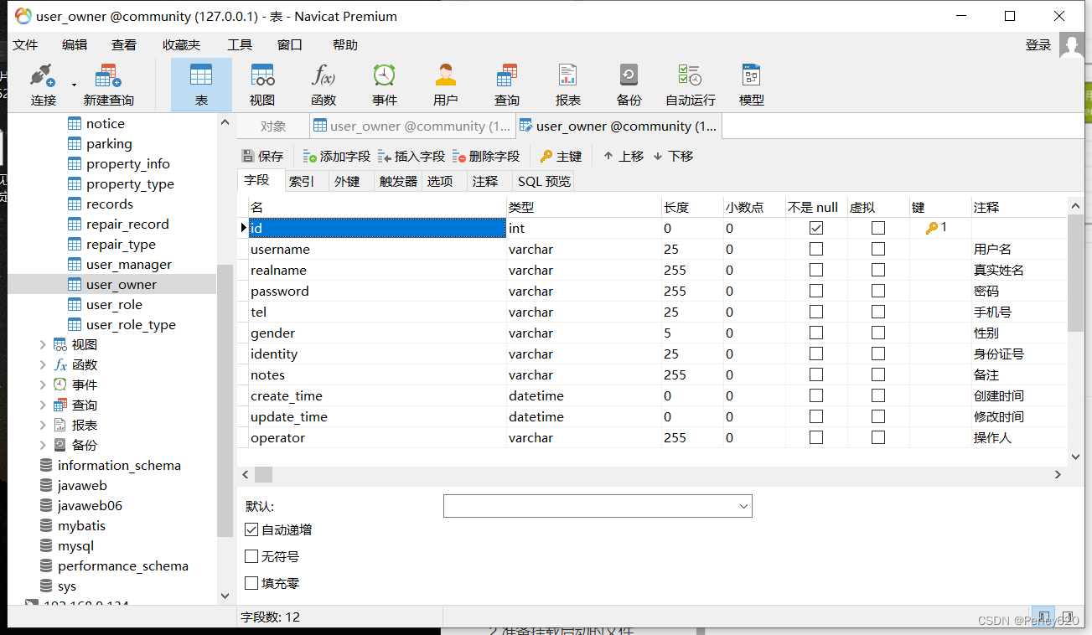Image resolution: width=1092 pixels, height=635 pixels.
Task: Click the user avatar icon near 登录
Action: click(x=1073, y=45)
